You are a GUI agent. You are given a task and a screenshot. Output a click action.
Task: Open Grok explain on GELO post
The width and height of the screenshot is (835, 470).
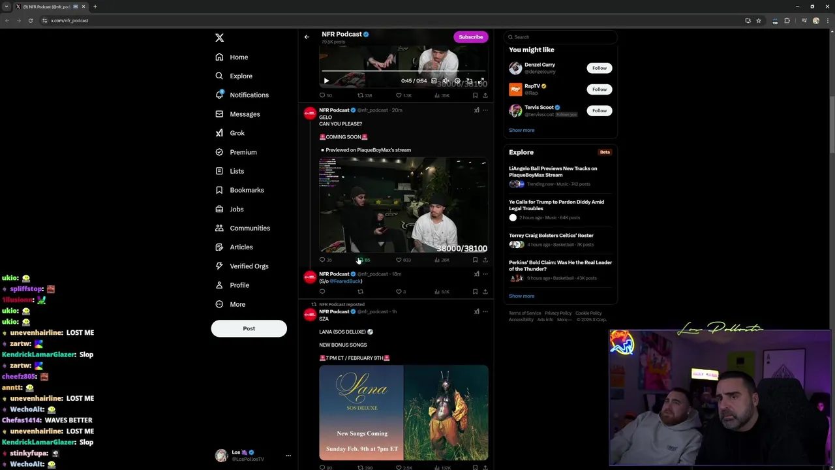(476, 110)
